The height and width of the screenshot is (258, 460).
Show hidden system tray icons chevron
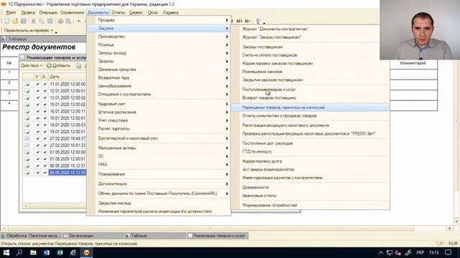(380, 252)
